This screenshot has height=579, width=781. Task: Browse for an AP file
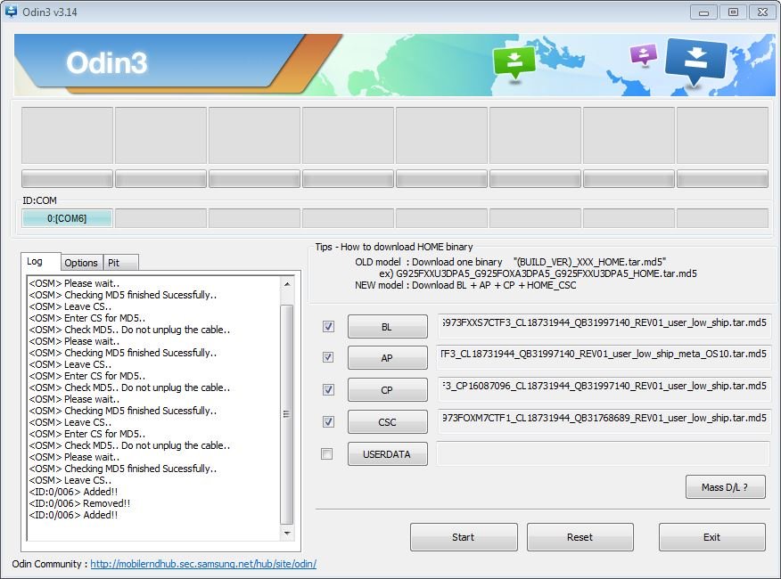(x=387, y=358)
